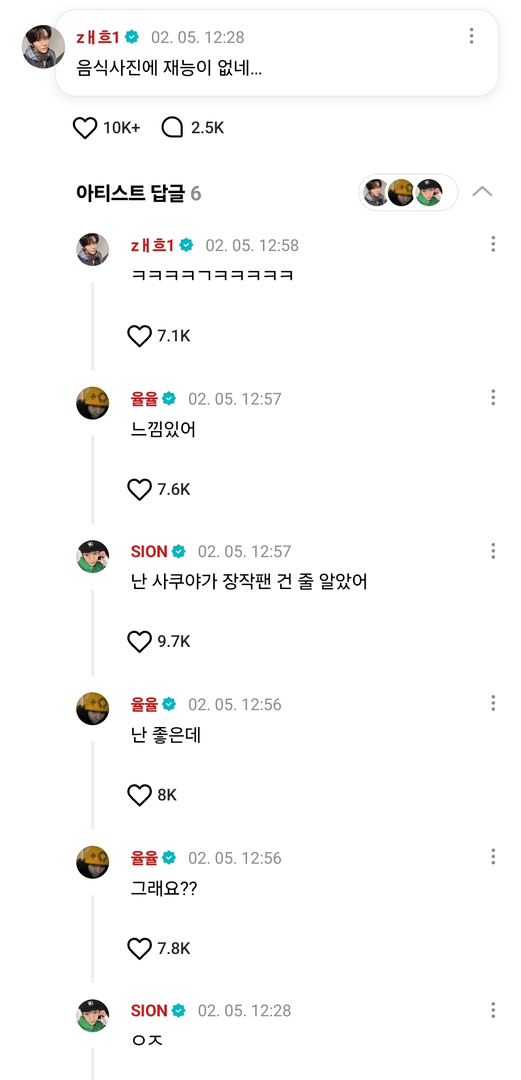Image resolution: width=521 pixels, height=1080 pixels.
Task: Collapse the artist replies section chevron
Action: [x=482, y=192]
